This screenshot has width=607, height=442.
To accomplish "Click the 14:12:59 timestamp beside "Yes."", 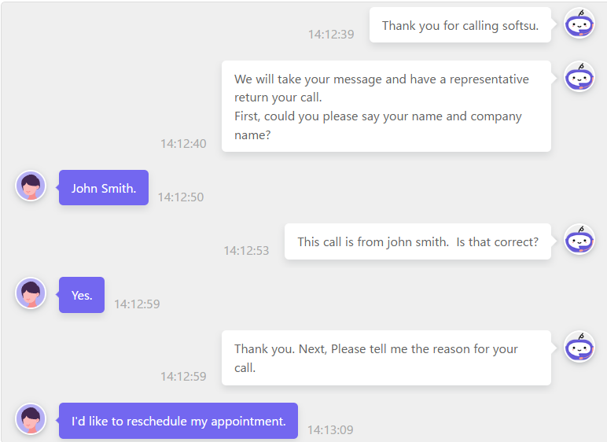I will (x=137, y=304).
